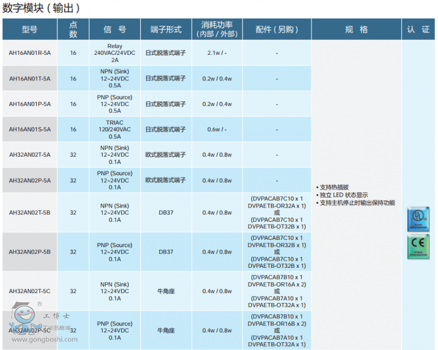Click the 配件（另购）column header

pos(276,30)
